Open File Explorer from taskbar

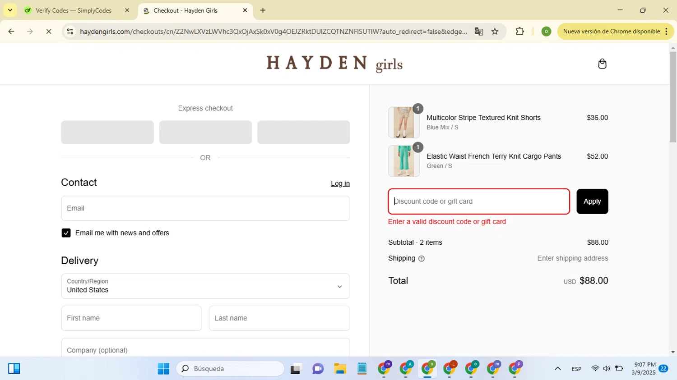tap(340, 369)
